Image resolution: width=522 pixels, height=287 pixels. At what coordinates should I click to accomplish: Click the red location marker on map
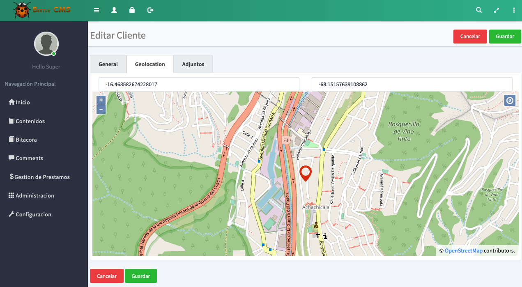pyautogui.click(x=306, y=173)
